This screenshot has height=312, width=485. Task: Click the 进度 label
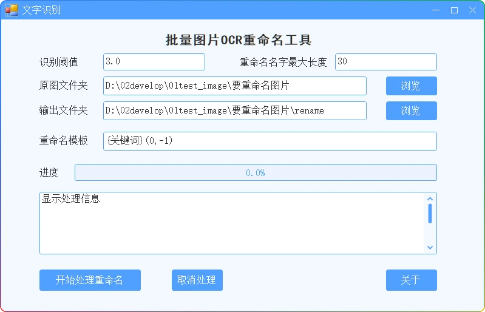(x=49, y=172)
